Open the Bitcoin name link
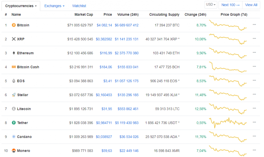This screenshot has width=264, height=157. click(23, 25)
